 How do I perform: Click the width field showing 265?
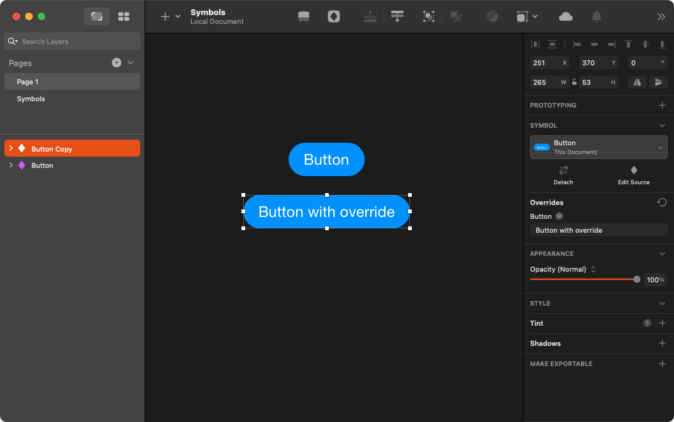[550, 82]
